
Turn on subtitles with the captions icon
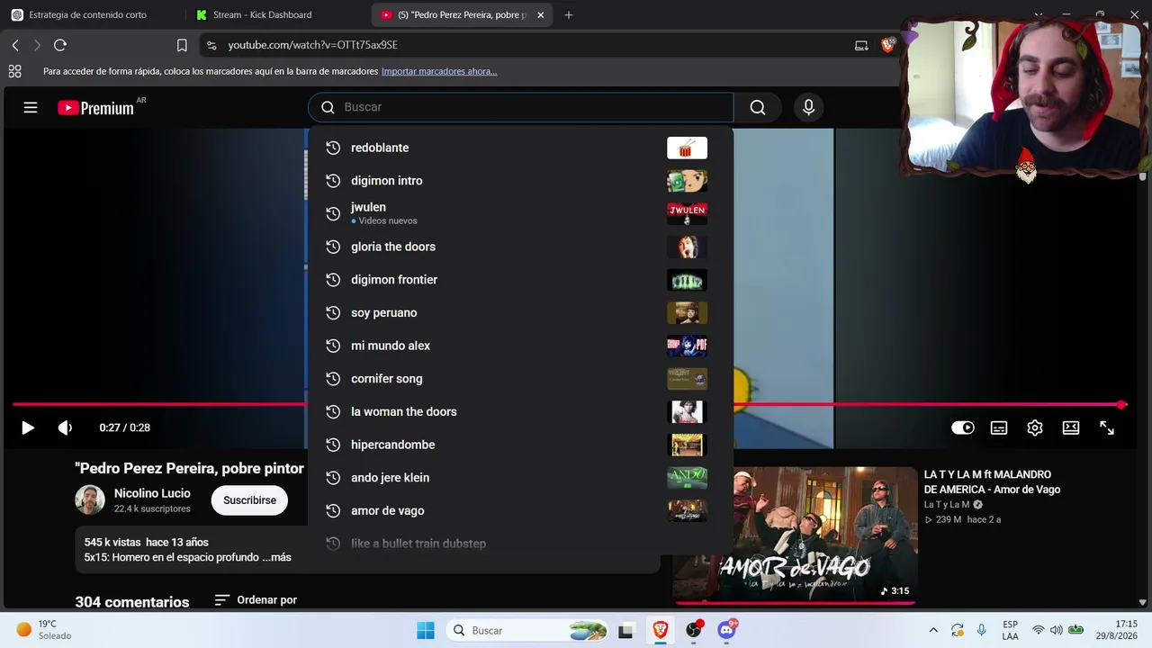click(x=999, y=428)
